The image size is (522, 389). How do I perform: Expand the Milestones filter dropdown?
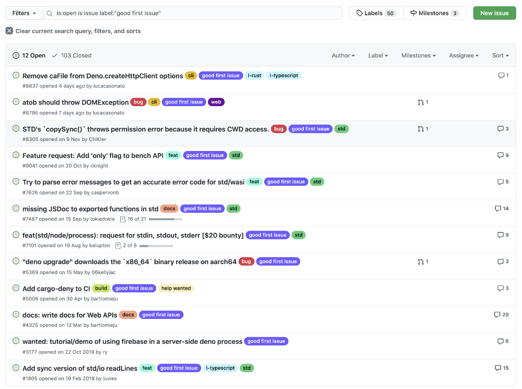418,55
